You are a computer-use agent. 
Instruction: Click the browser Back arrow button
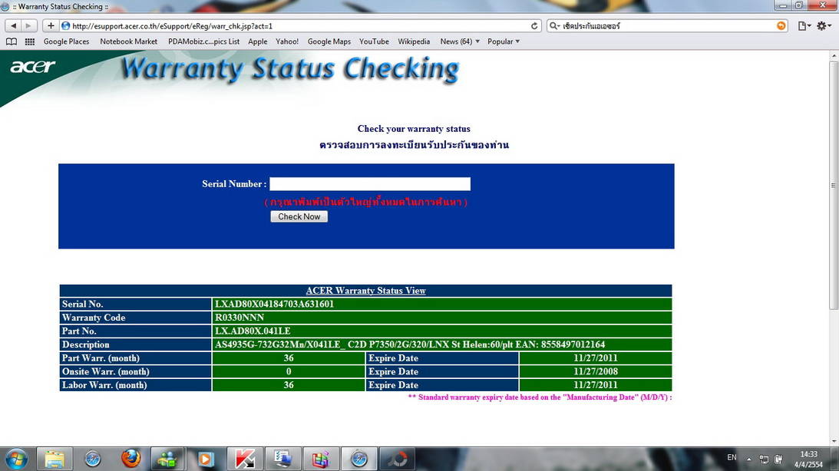pyautogui.click(x=13, y=26)
